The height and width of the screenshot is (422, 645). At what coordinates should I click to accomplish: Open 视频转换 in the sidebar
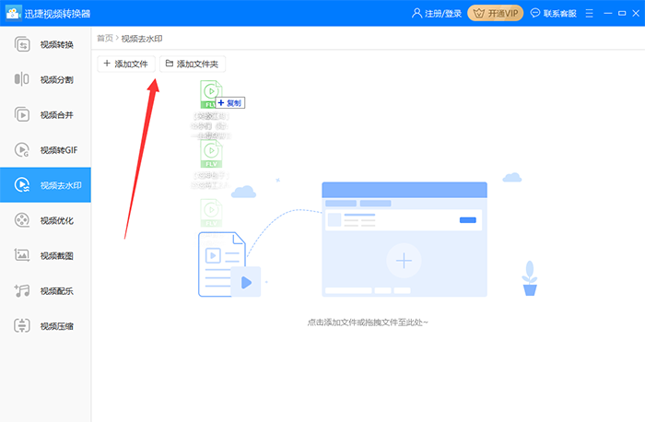(45, 44)
